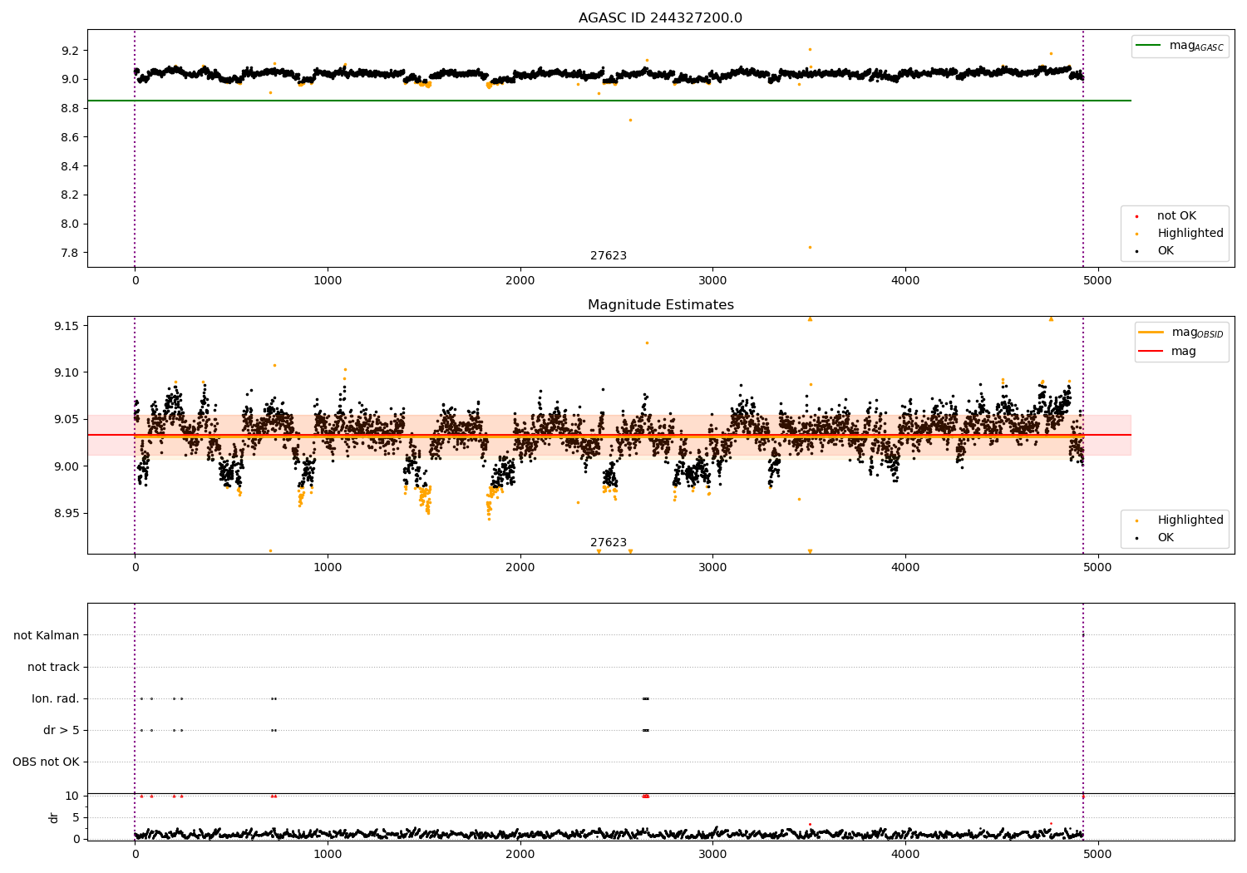This screenshot has width=1247, height=873.
Task: Click the 'OK' legend entry below 'Highlighted' in top plot
Action: tap(1166, 251)
